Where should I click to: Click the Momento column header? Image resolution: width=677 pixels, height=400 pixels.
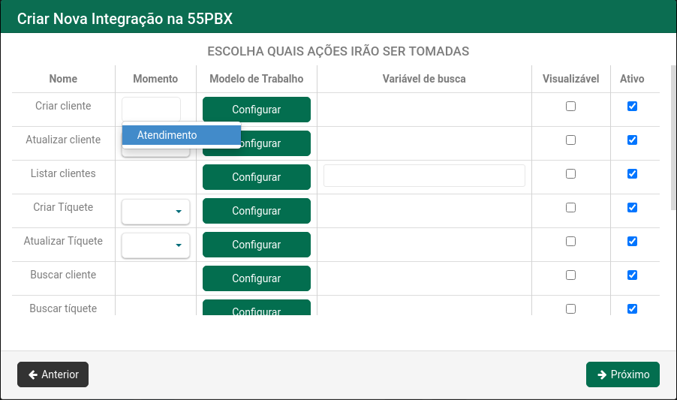coord(155,79)
